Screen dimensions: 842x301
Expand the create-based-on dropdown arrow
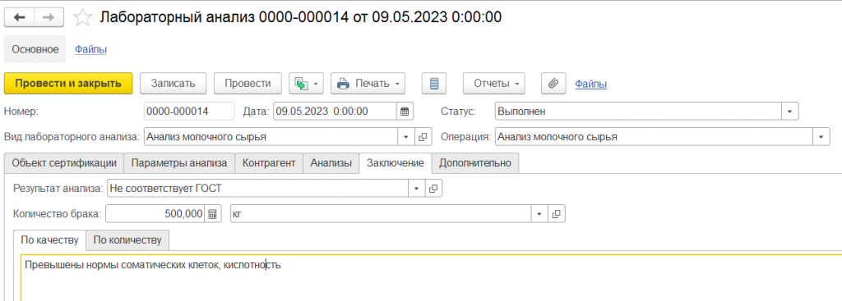pos(316,84)
